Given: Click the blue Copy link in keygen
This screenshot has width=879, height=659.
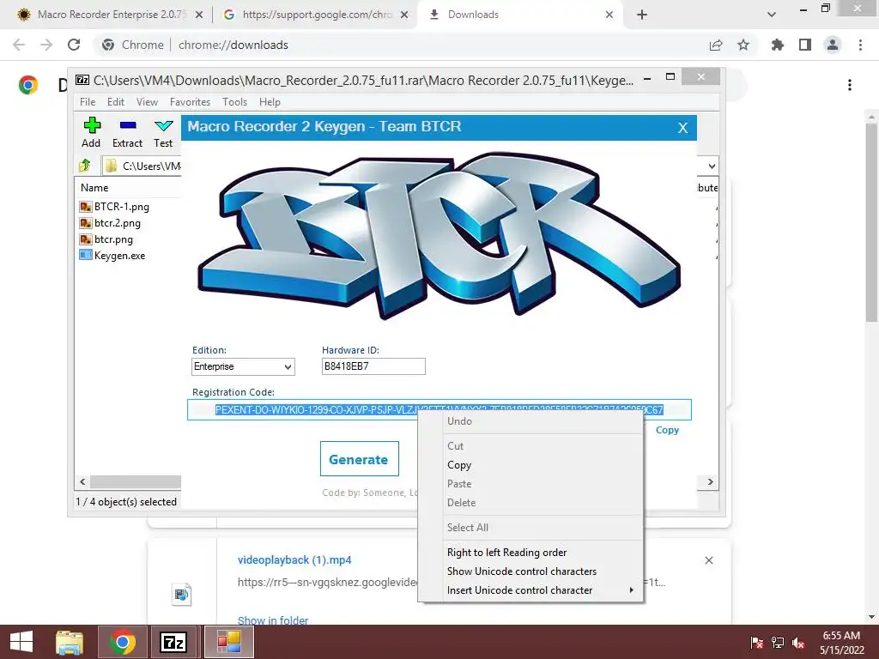Looking at the screenshot, I should pos(667,430).
